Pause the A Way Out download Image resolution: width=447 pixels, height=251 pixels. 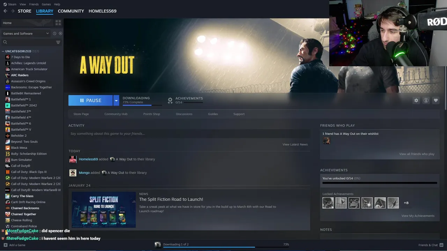click(90, 100)
